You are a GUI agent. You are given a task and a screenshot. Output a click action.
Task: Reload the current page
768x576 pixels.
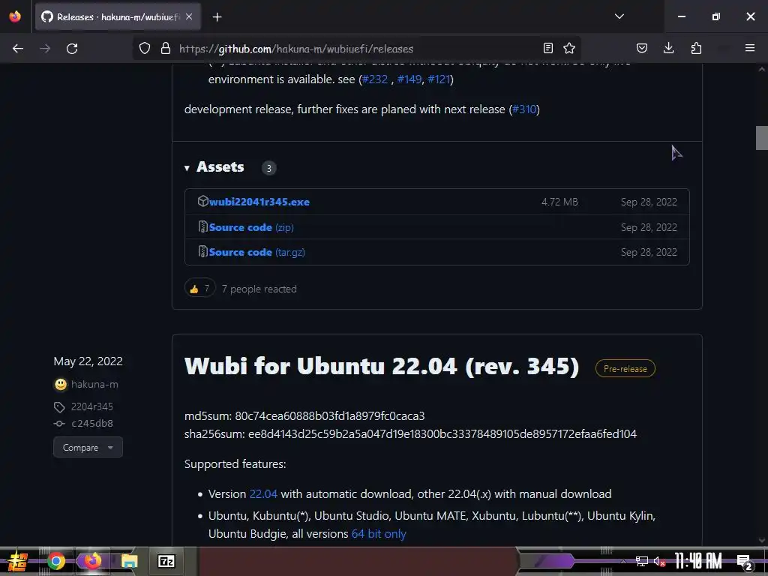(x=72, y=49)
